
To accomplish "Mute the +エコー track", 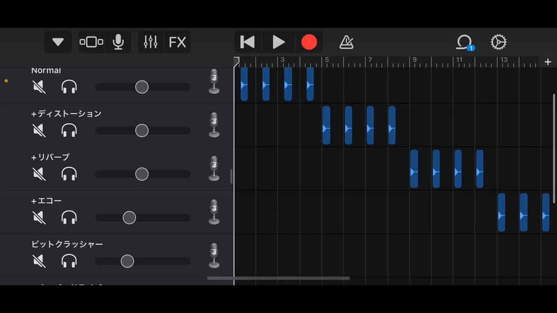I will point(39,217).
